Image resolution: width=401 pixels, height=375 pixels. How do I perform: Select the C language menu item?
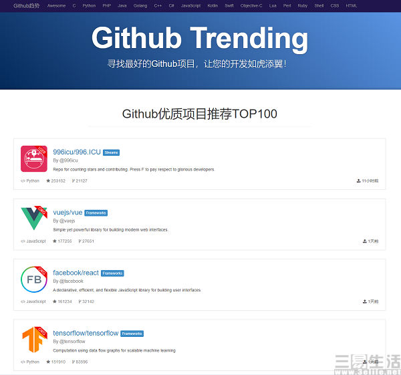[74, 5]
